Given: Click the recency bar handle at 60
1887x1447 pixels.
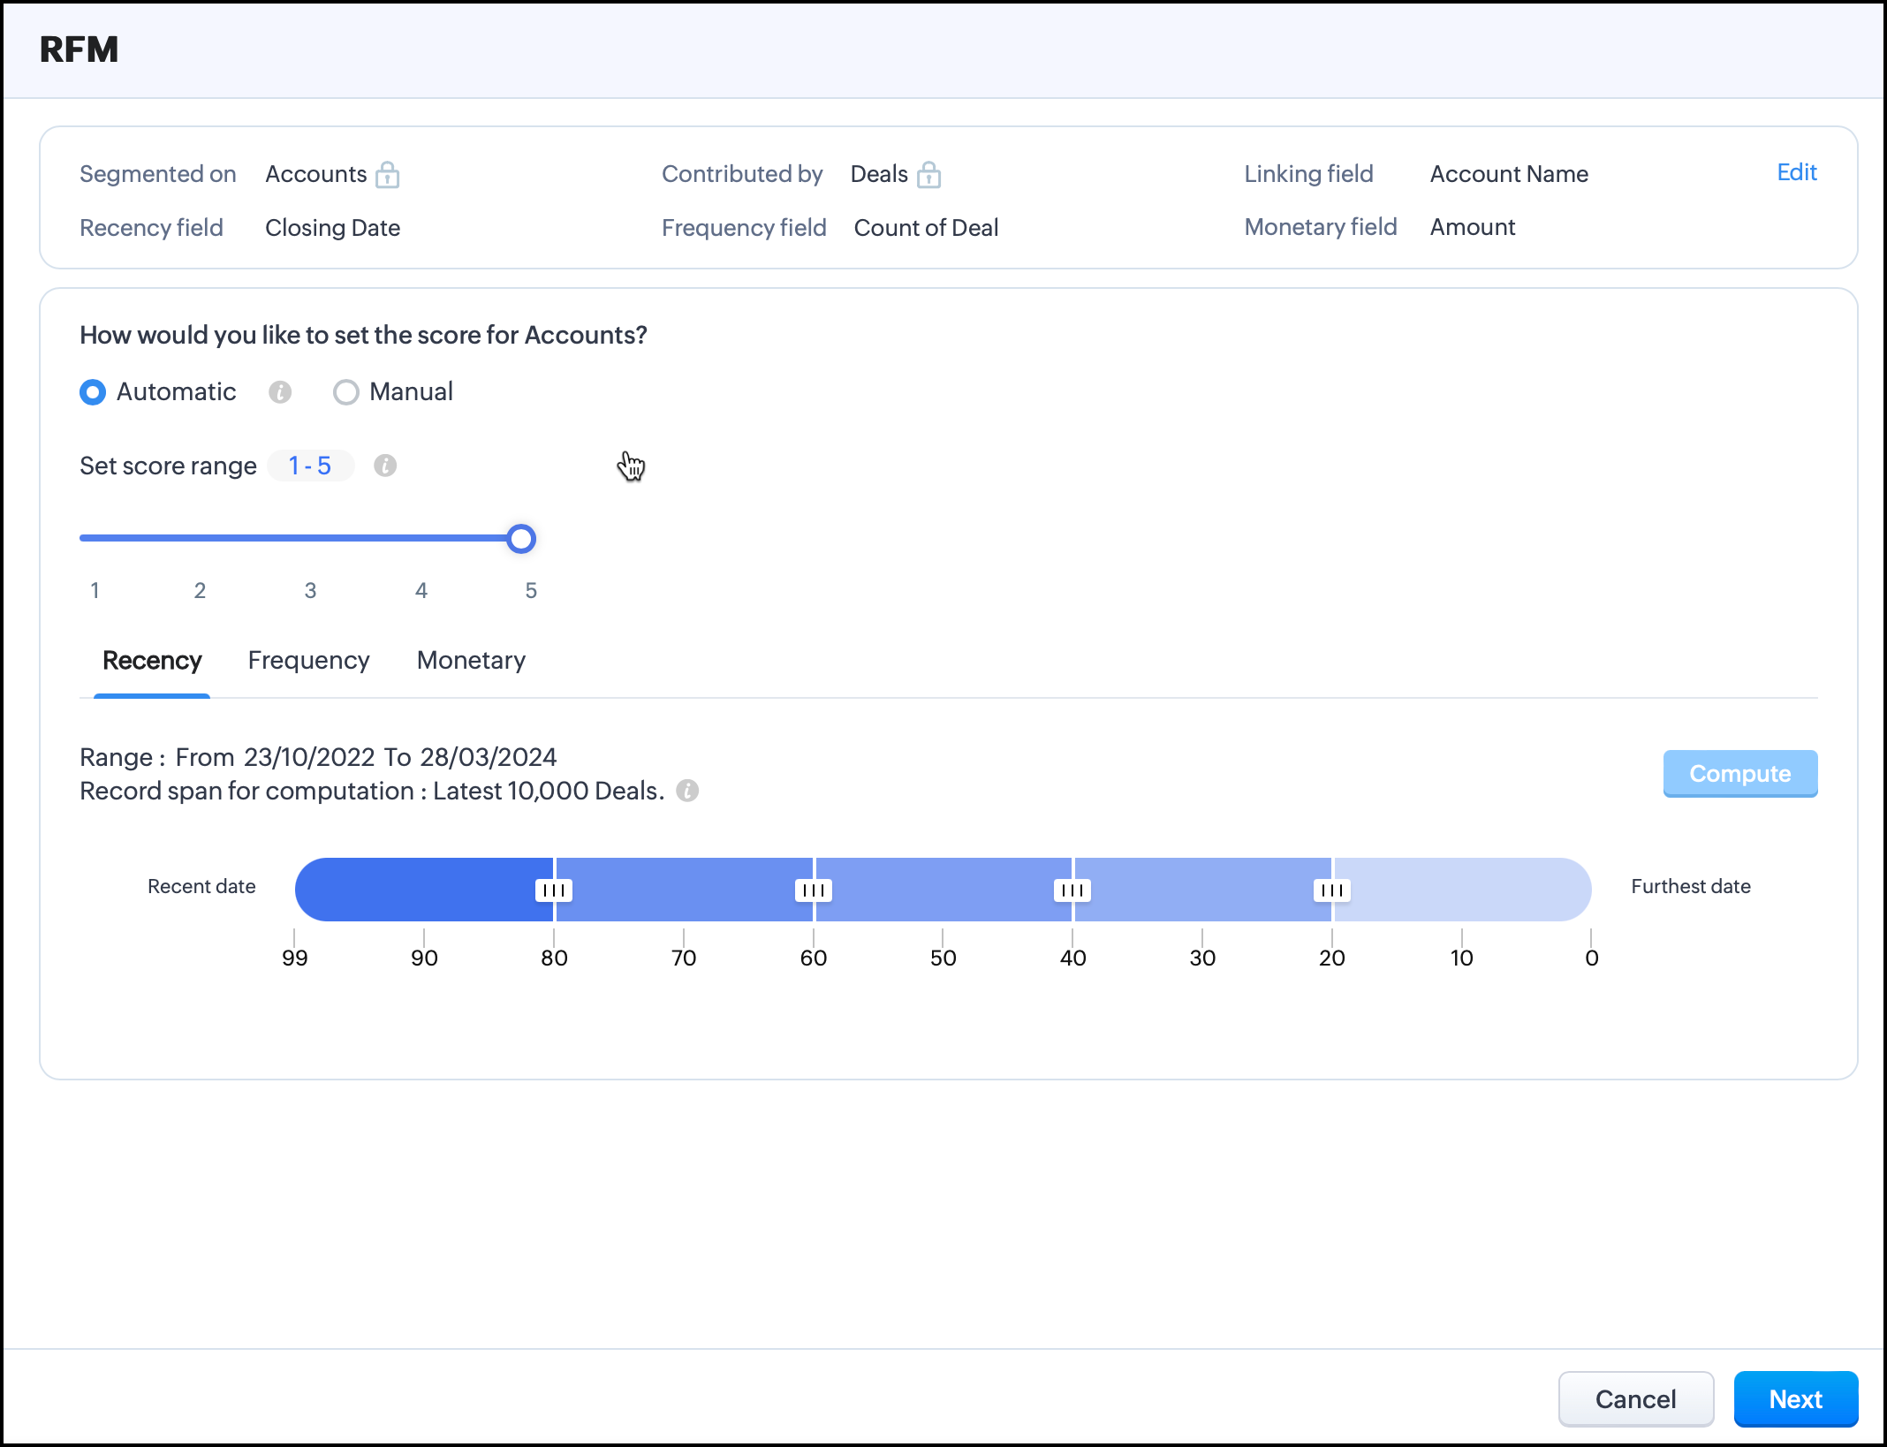Looking at the screenshot, I should pyautogui.click(x=813, y=890).
